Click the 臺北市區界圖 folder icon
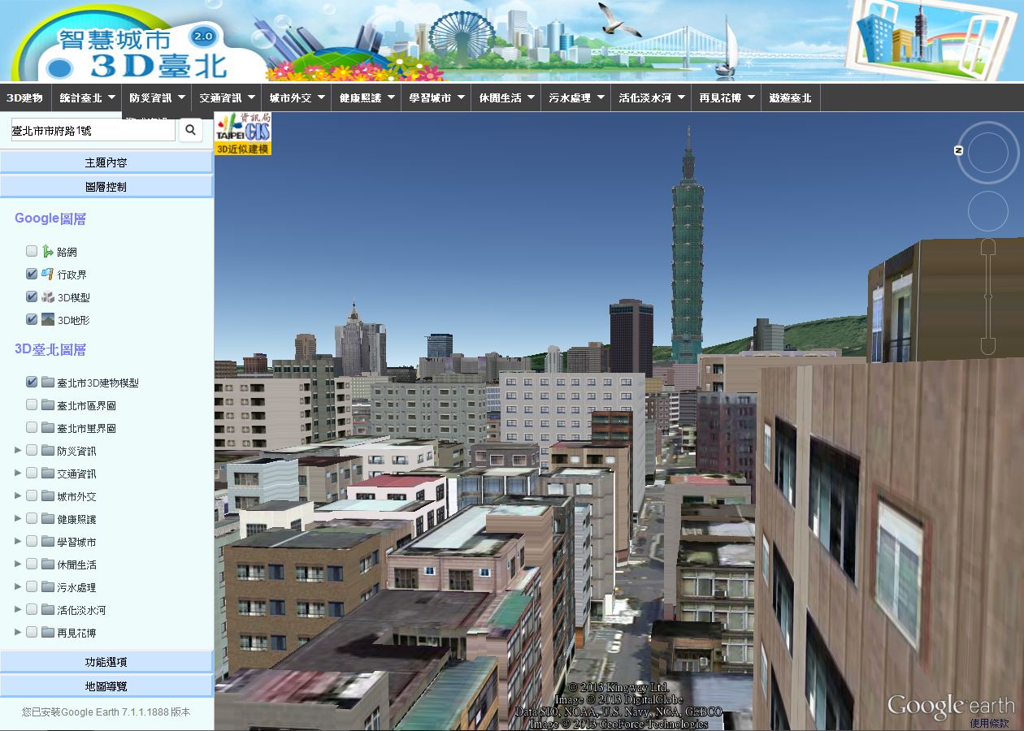 48,405
